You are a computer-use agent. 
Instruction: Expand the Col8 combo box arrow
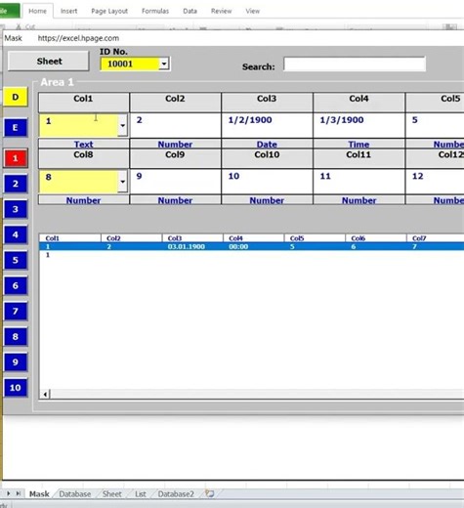click(x=123, y=182)
